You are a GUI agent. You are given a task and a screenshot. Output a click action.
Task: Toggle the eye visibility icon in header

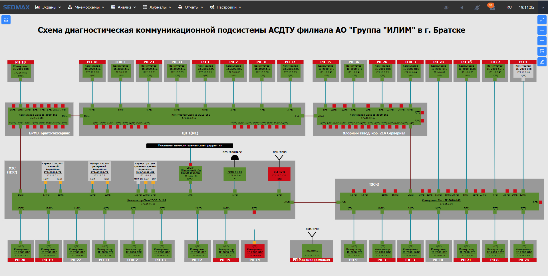point(446,7)
